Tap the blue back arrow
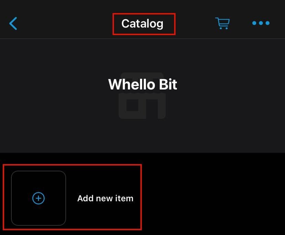Screen dimensions: 285x235 click(x=13, y=23)
